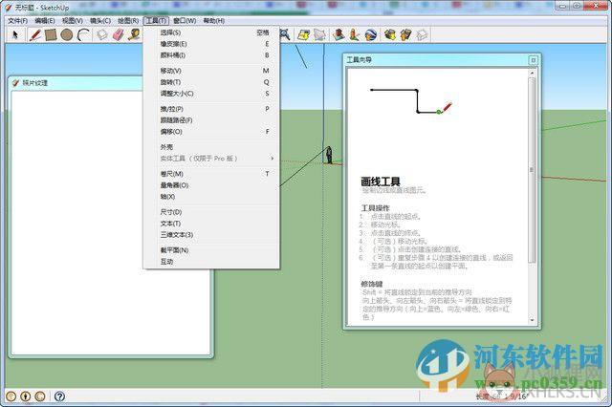612x407 pixels.
Task: Click the Get Models box icon
Action: pyautogui.click(x=389, y=34)
